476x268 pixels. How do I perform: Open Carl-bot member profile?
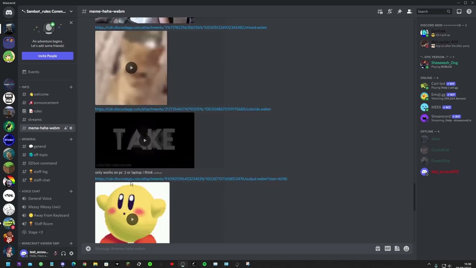point(446,85)
